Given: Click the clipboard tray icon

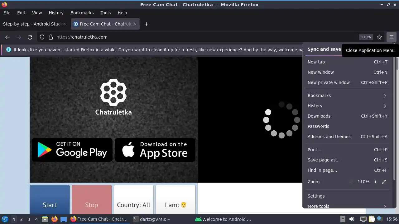Looking at the screenshot, I should [x=372, y=219].
